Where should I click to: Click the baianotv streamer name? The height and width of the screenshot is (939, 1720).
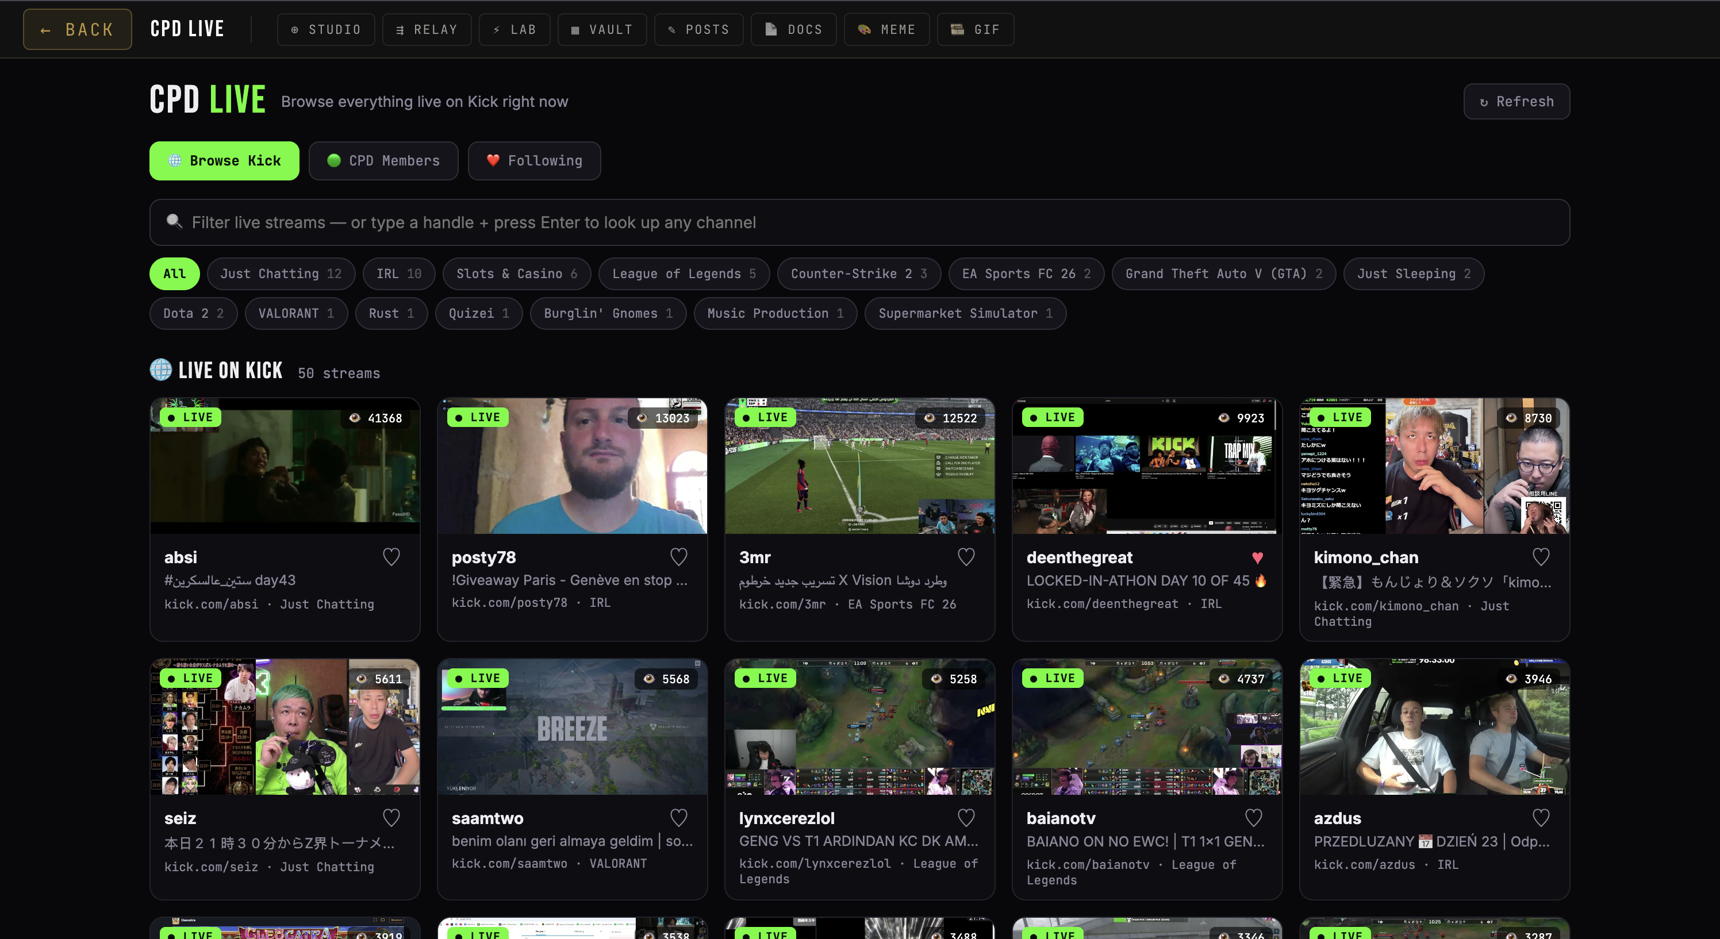tap(1061, 818)
